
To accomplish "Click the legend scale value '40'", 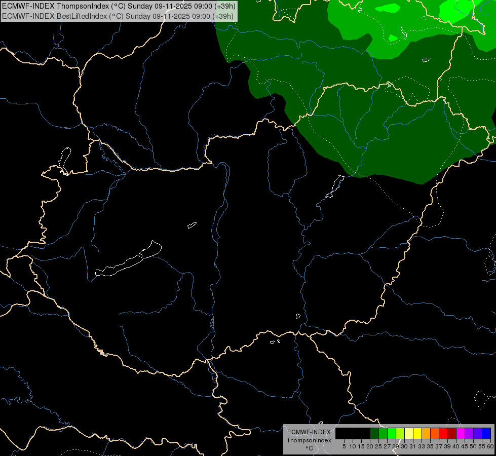I will pyautogui.click(x=456, y=446).
